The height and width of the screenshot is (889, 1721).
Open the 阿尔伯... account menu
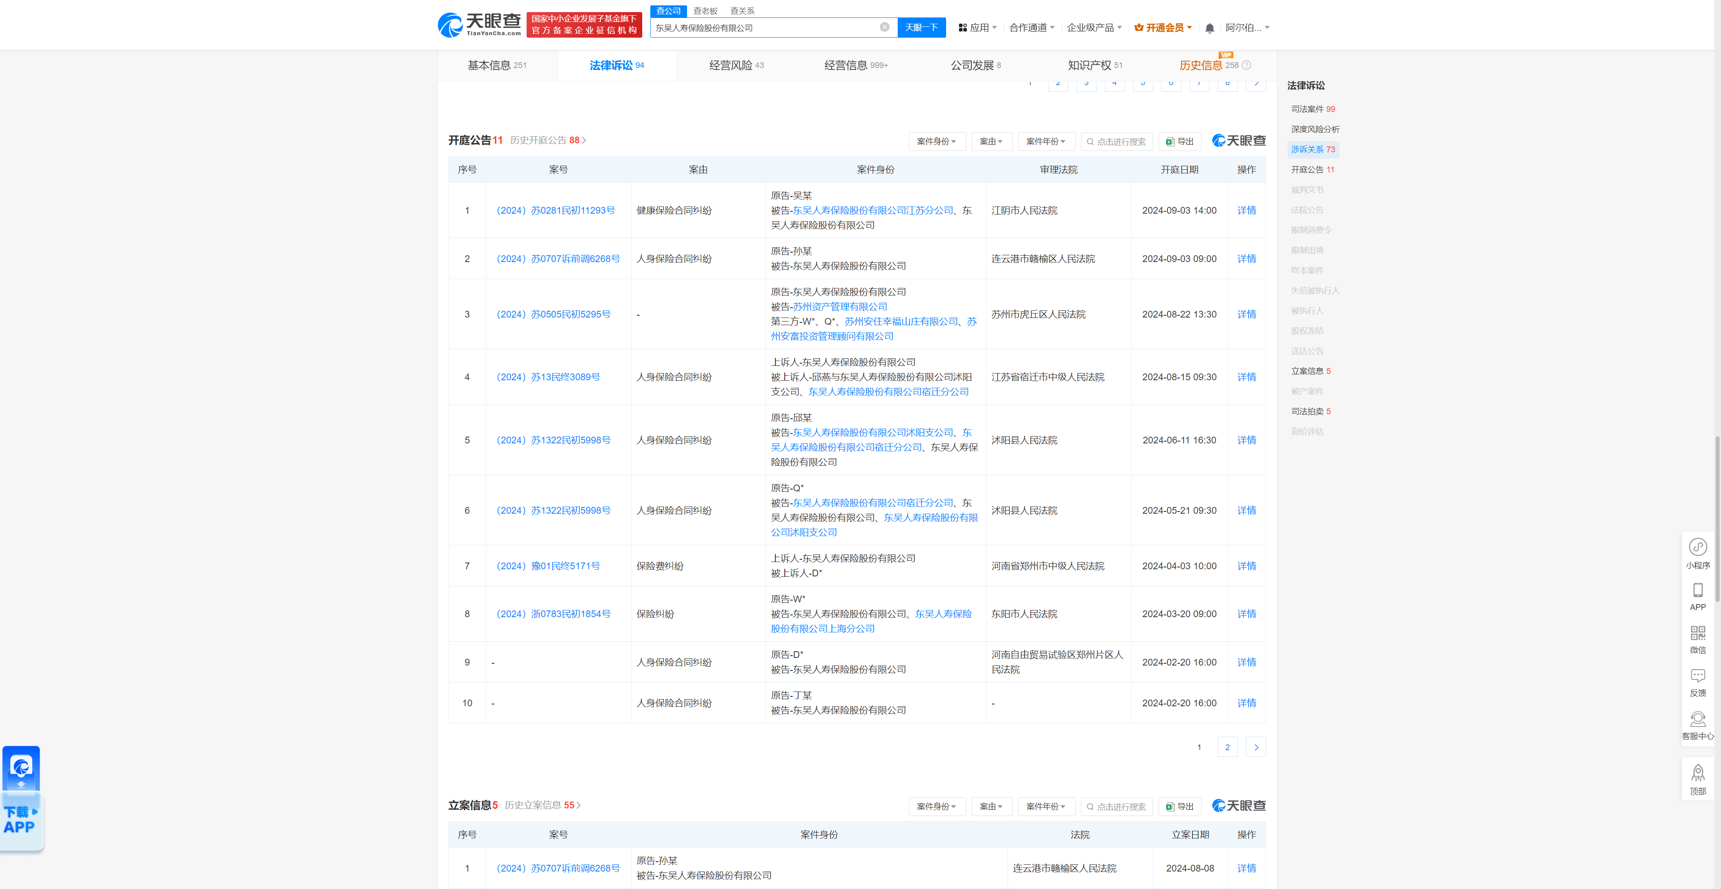(x=1247, y=27)
